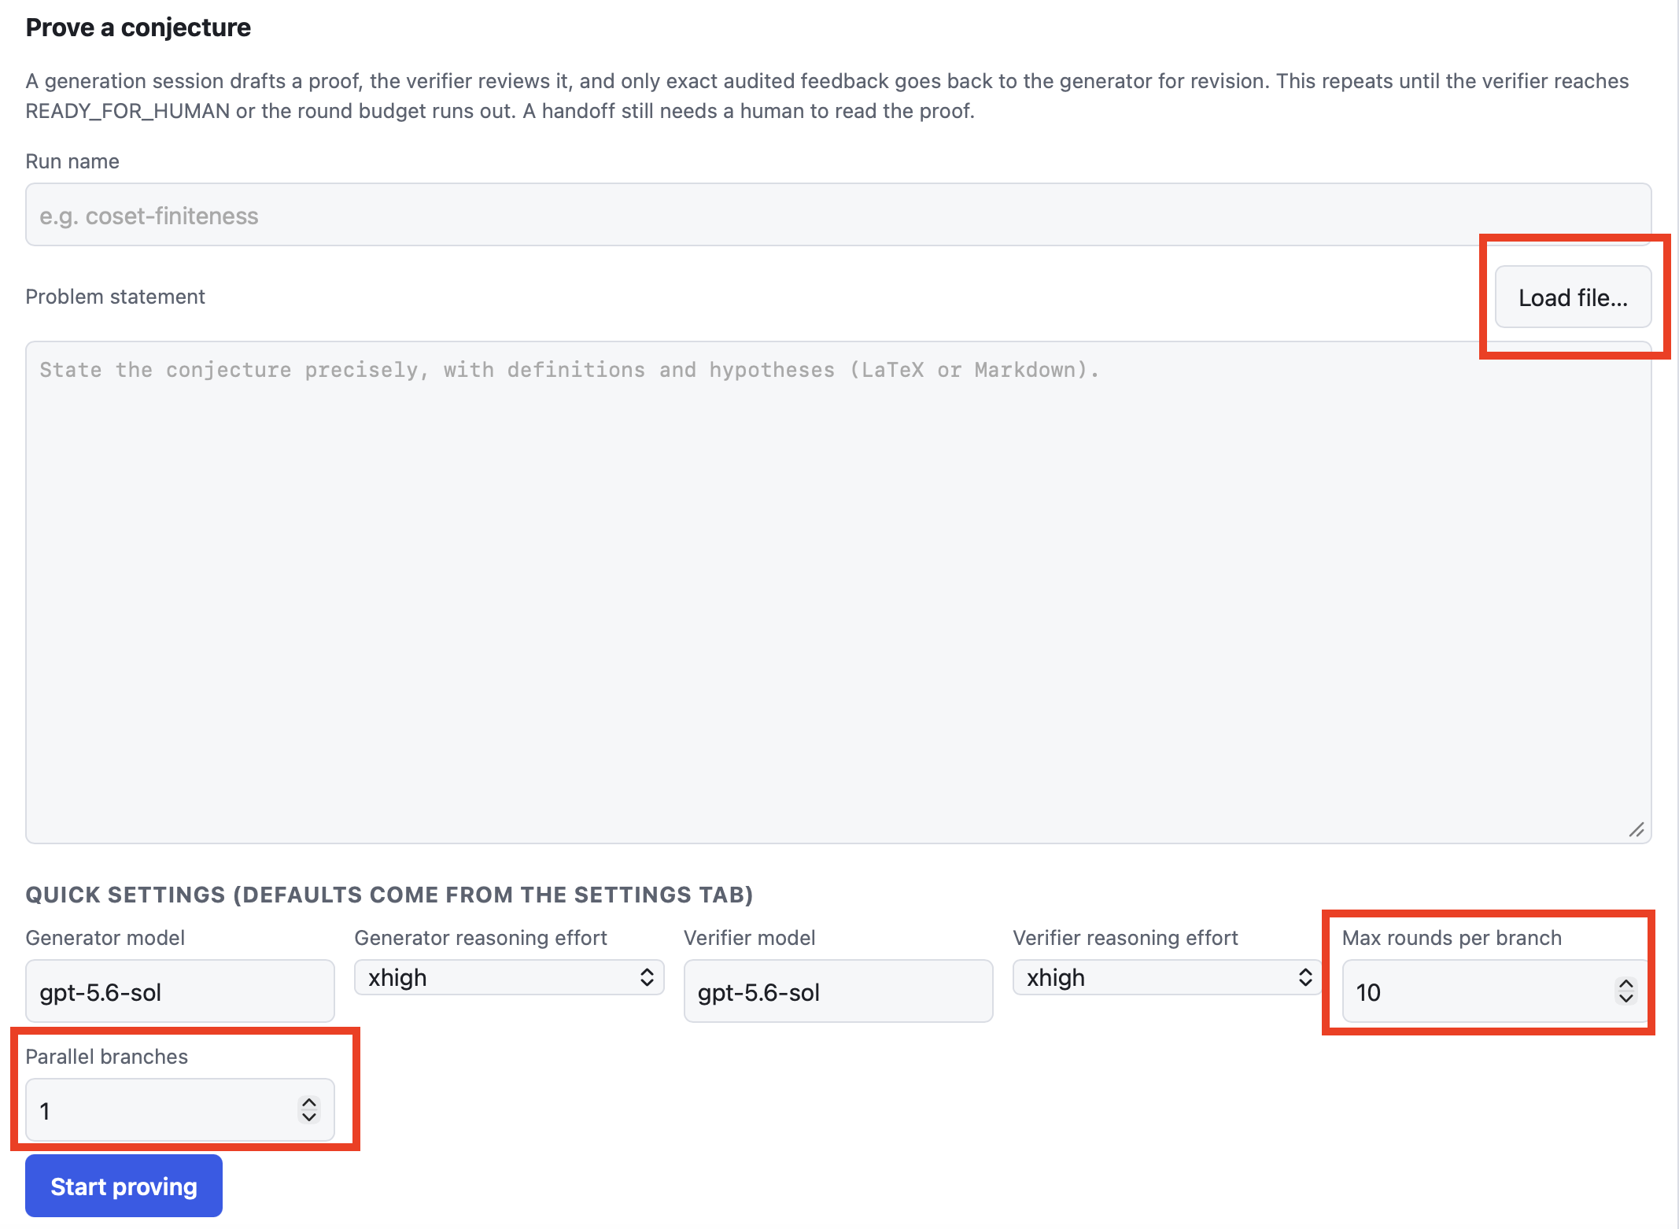Click the Run name input field
Image resolution: width=1679 pixels, height=1229 pixels.
(x=838, y=215)
